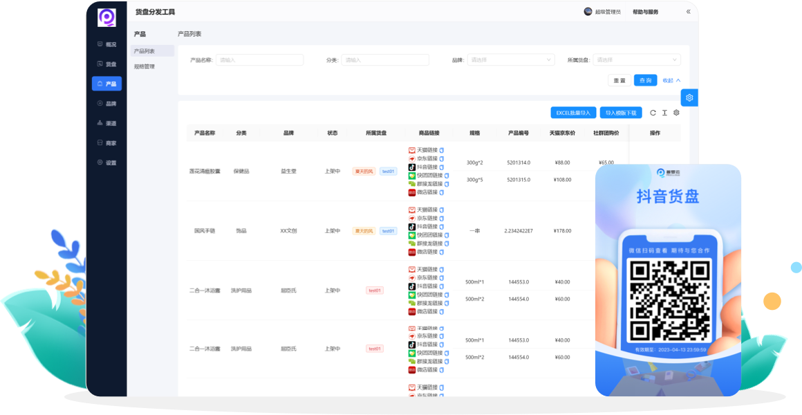This screenshot has width=802, height=415.
Task: Click the XX文创 brand cell
Action: click(x=288, y=231)
